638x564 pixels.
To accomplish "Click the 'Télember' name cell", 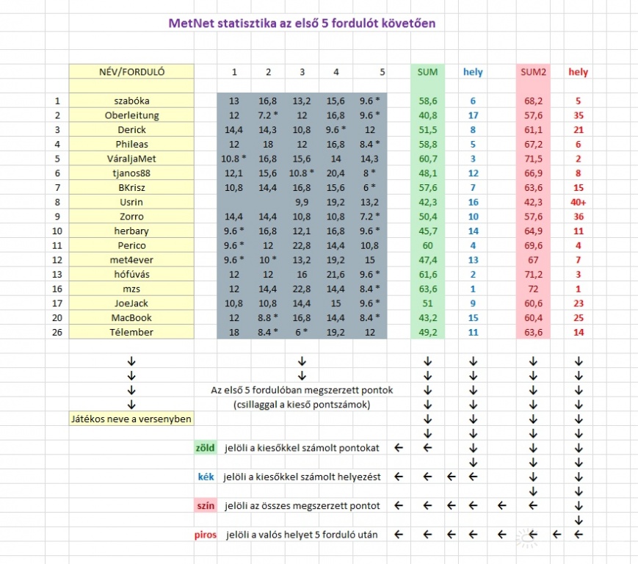I will click(131, 332).
